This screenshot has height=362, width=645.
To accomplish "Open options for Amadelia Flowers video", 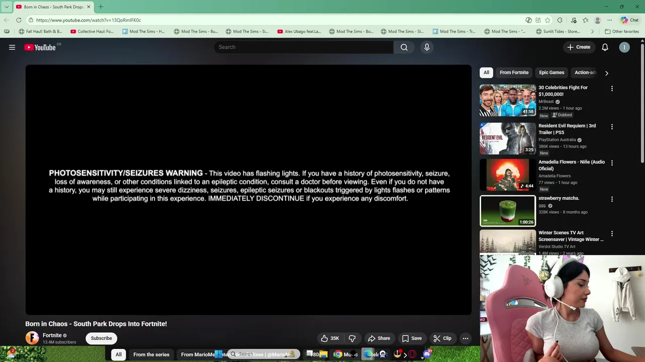I will [x=612, y=163].
